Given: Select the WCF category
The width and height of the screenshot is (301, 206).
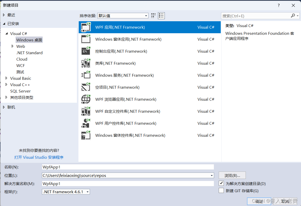Looking at the screenshot, I should 20,65.
